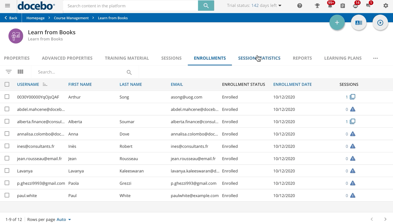Toggle the select-all checkbox in header

tap(7, 84)
